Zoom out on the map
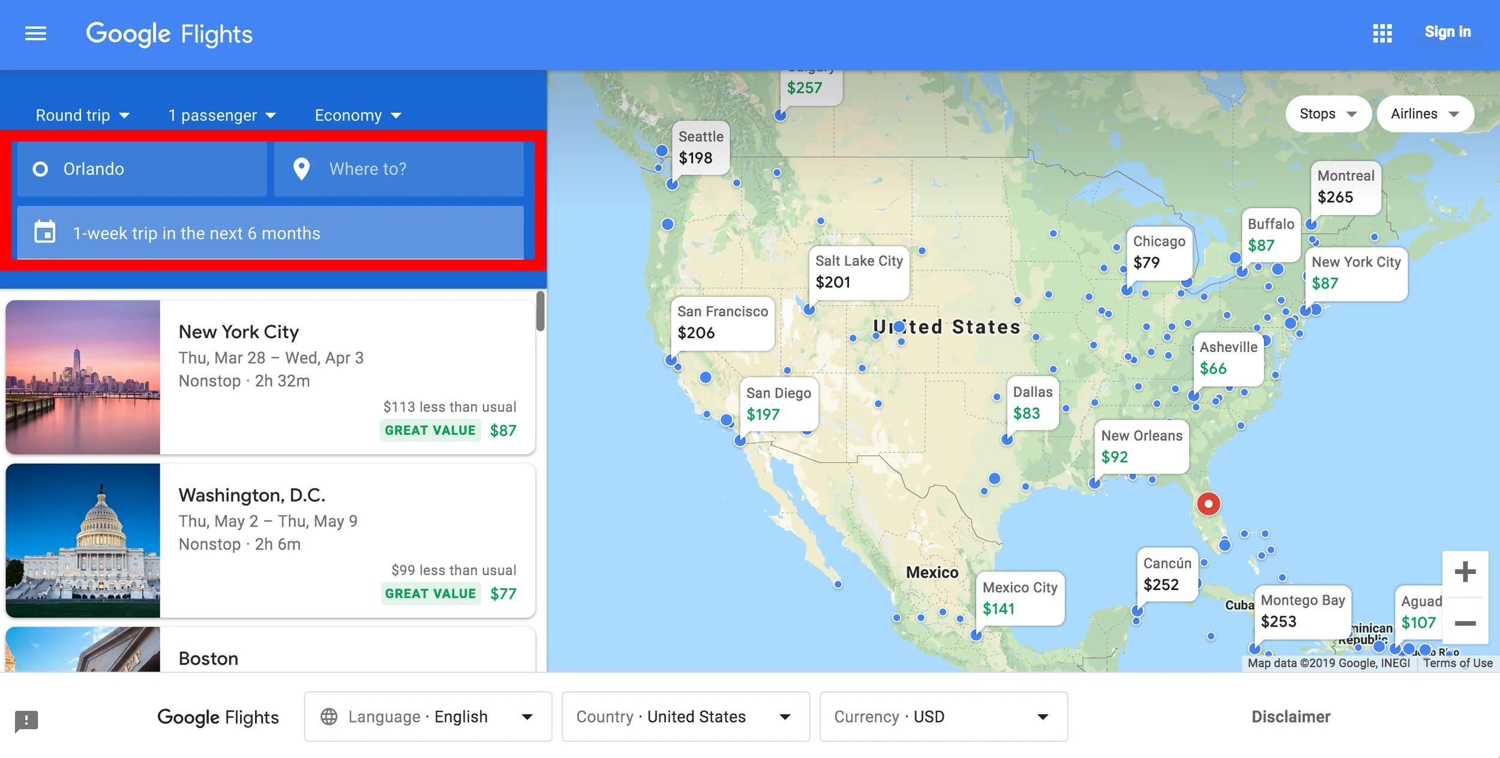This screenshot has height=758, width=1500. coord(1465,624)
